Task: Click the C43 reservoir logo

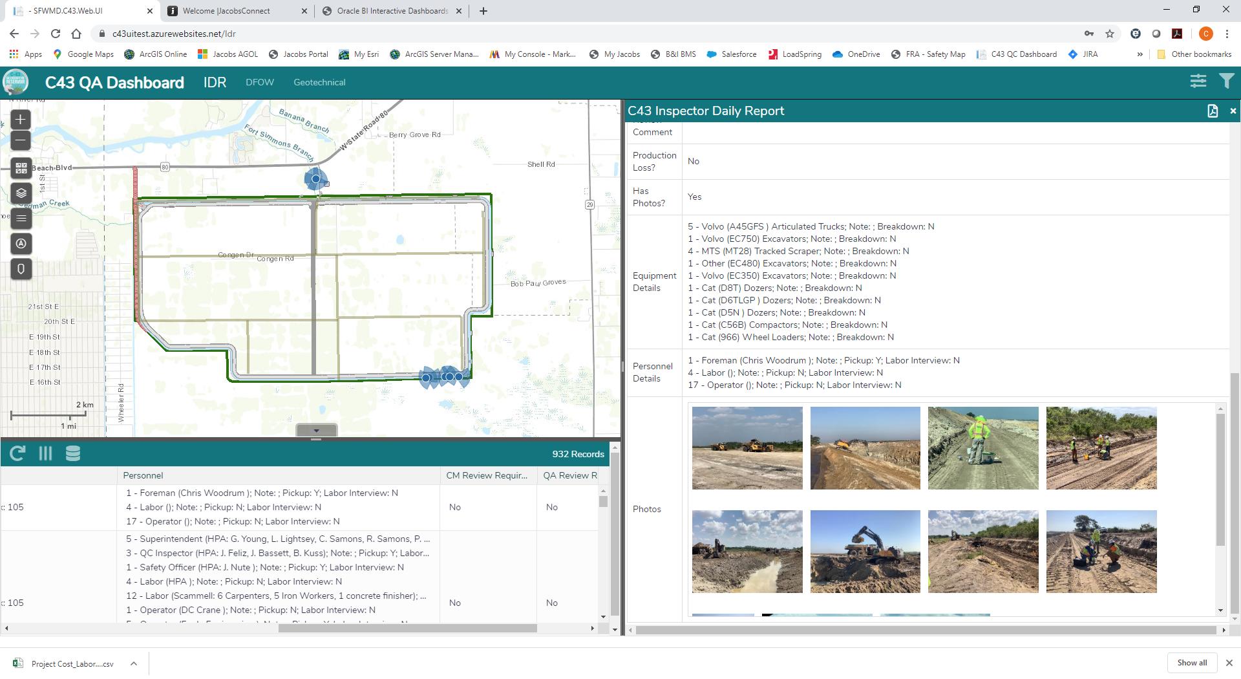Action: (x=16, y=82)
